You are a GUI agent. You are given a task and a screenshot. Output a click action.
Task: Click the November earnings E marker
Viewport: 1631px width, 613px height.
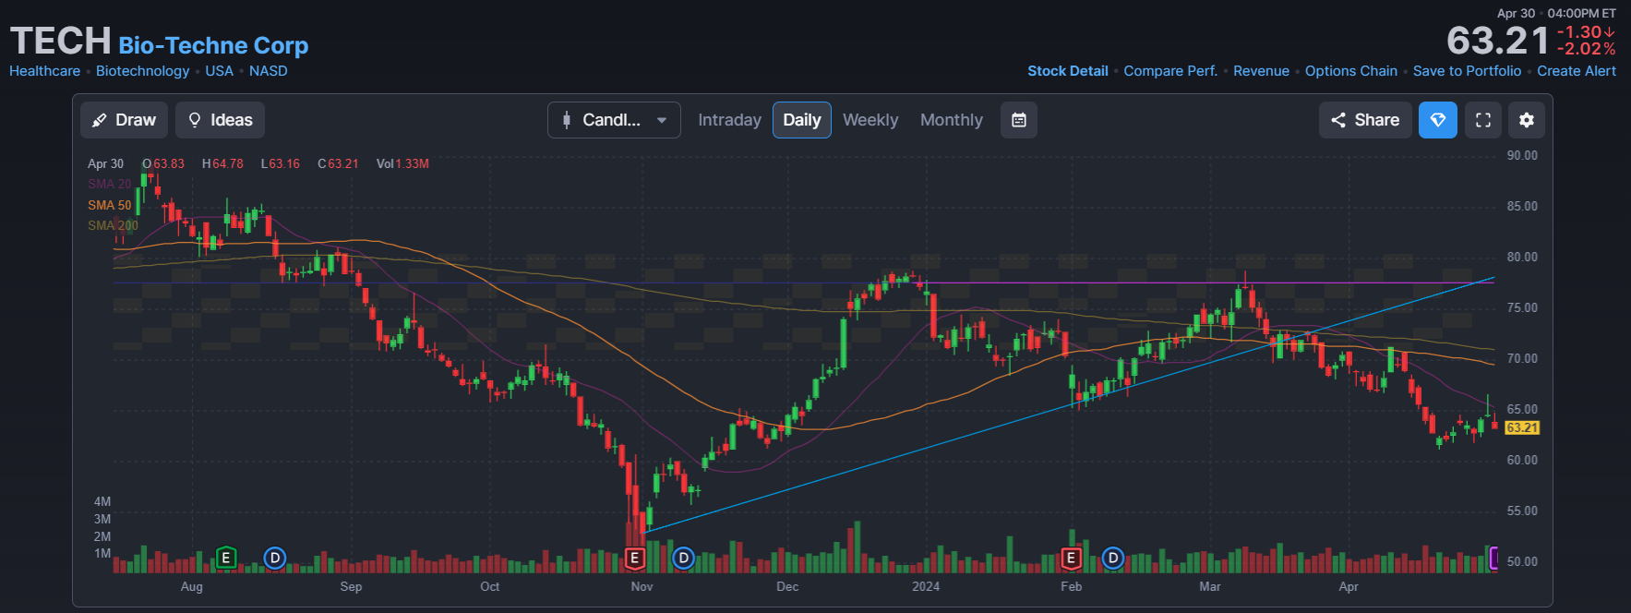pyautogui.click(x=634, y=558)
